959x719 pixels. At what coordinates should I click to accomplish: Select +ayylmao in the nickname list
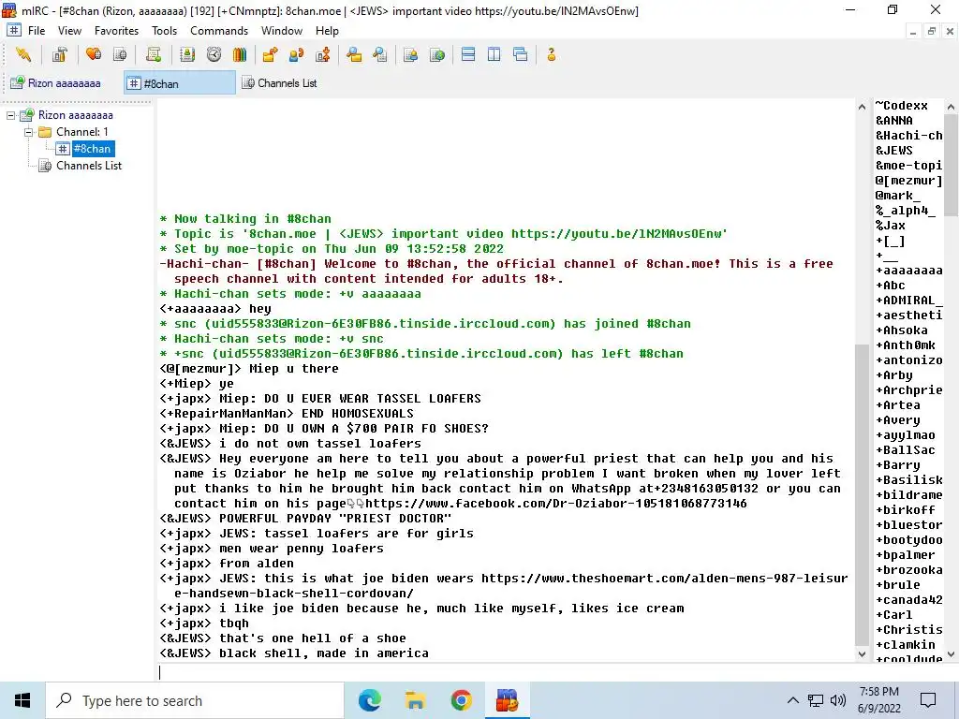[x=906, y=435]
